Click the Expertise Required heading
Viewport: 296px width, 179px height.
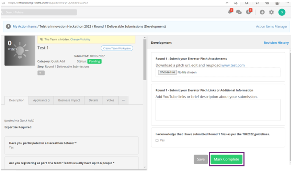(x=18, y=127)
